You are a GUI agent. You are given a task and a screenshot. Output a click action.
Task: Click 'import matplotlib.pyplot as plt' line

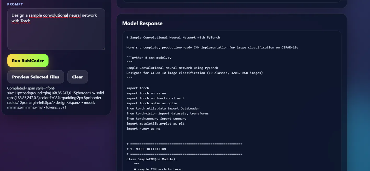[x=155, y=124]
